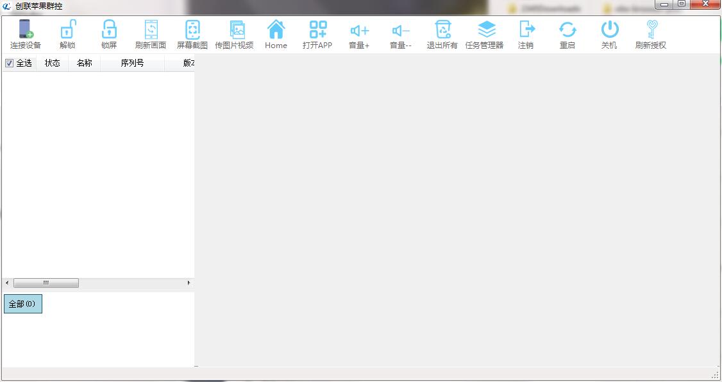Select the 锁屏 lock screen icon
Screen dimensions: 722x382
[x=109, y=30]
